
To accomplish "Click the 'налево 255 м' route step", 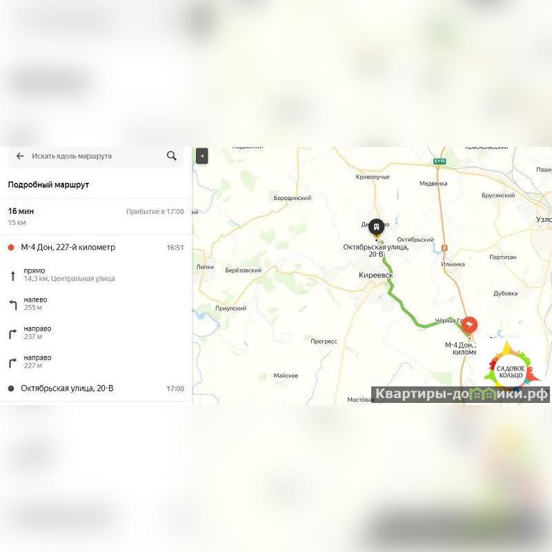I will tap(96, 304).
